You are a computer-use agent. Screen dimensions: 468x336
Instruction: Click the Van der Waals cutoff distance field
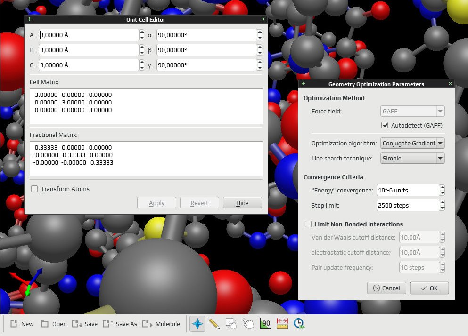pos(419,237)
